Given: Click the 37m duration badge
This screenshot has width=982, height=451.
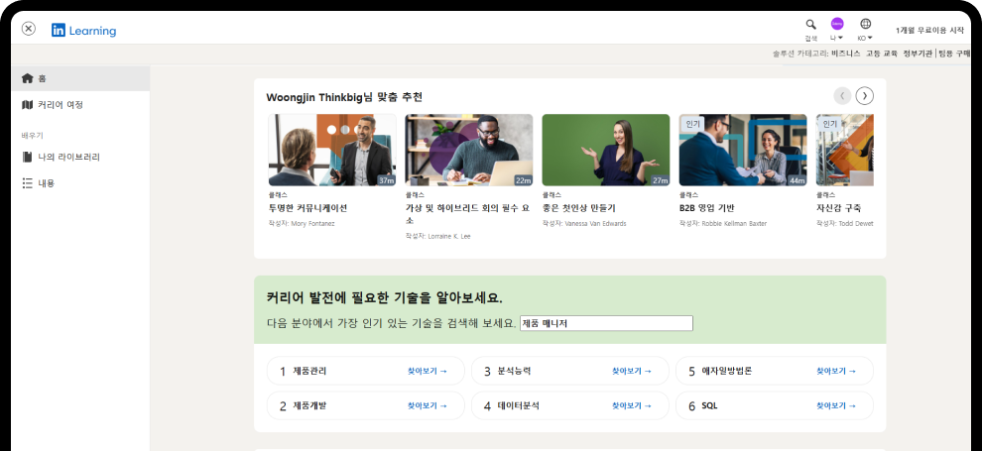Looking at the screenshot, I should [x=387, y=180].
